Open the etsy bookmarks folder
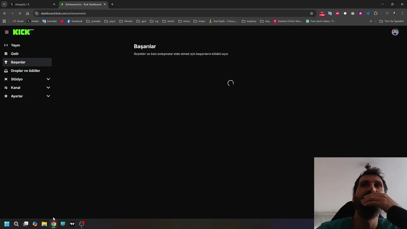This screenshot has height=229, width=407. 265,21
